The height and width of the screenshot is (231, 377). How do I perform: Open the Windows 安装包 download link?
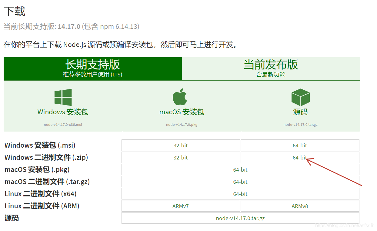63,112
